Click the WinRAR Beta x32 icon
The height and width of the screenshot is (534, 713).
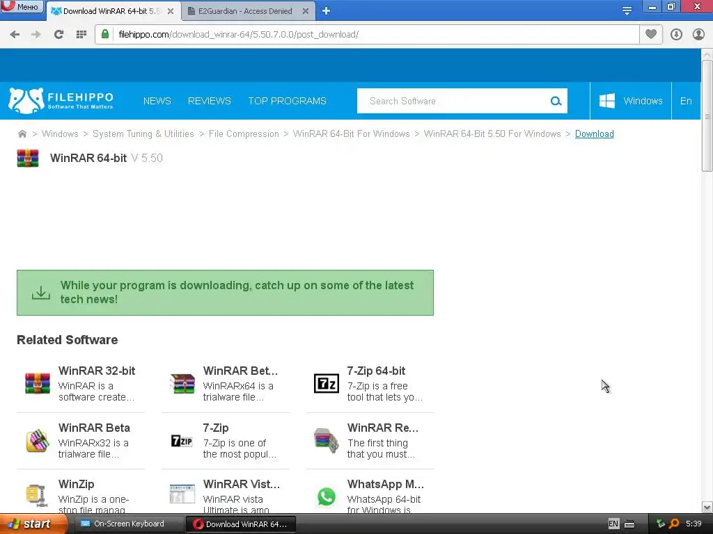tap(38, 440)
